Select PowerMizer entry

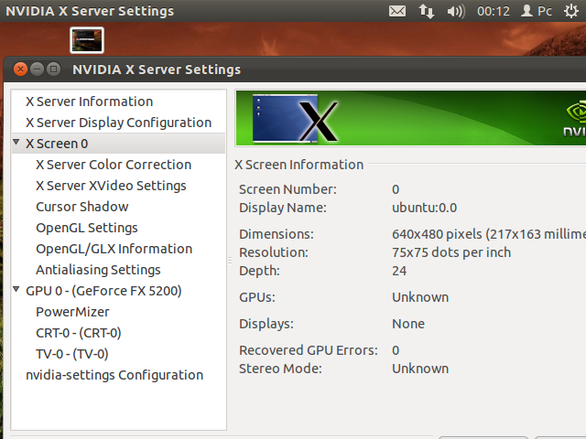click(x=72, y=312)
